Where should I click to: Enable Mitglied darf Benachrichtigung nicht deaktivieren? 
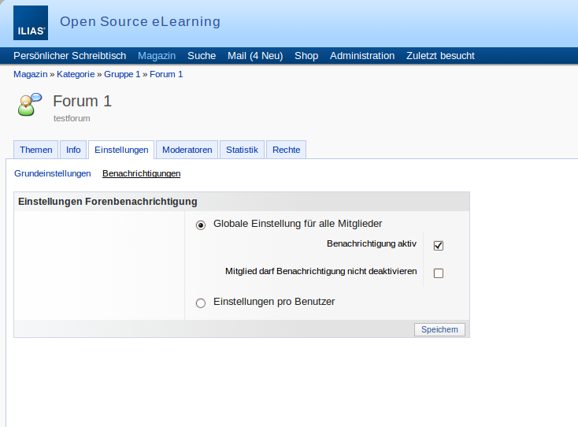coord(439,273)
